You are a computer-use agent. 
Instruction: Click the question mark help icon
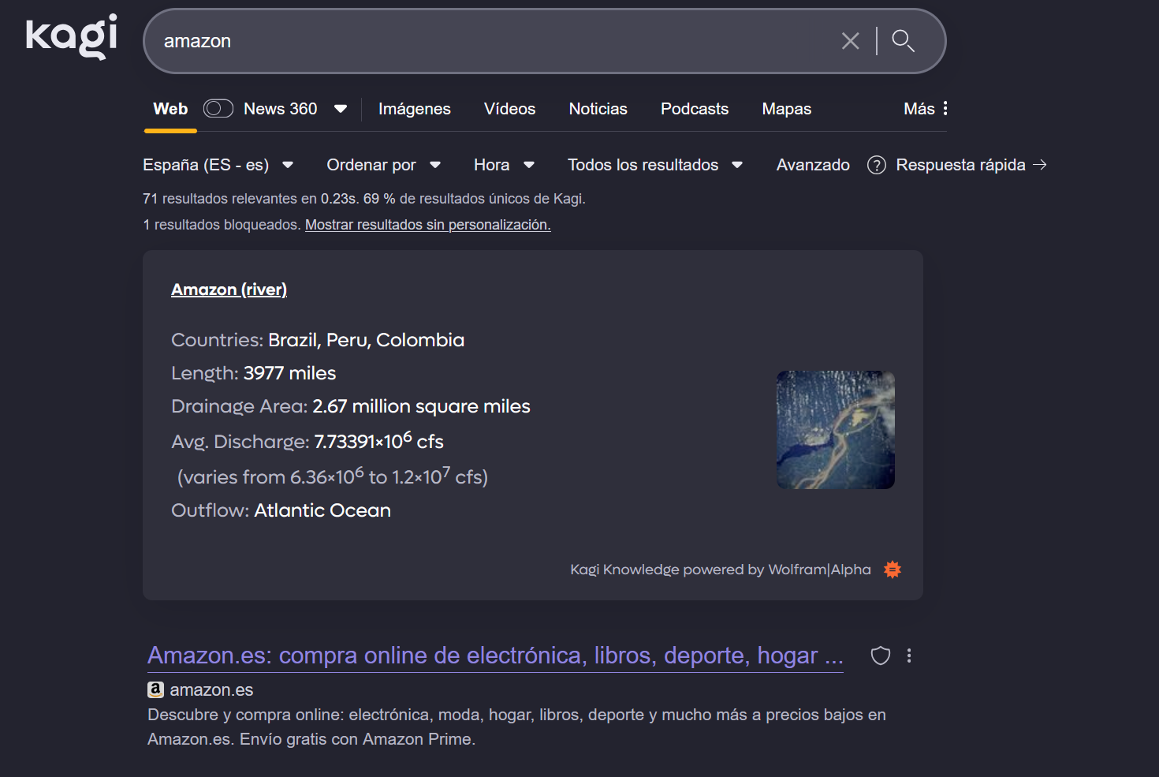click(x=876, y=165)
